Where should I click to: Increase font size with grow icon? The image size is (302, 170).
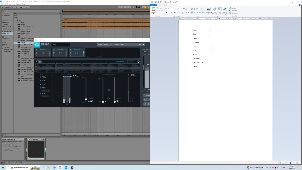[x=184, y=9]
